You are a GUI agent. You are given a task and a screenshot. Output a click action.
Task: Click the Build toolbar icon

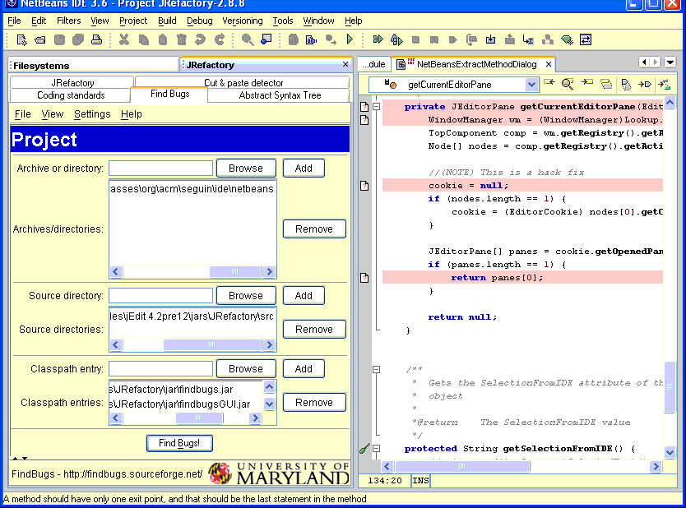(x=312, y=39)
